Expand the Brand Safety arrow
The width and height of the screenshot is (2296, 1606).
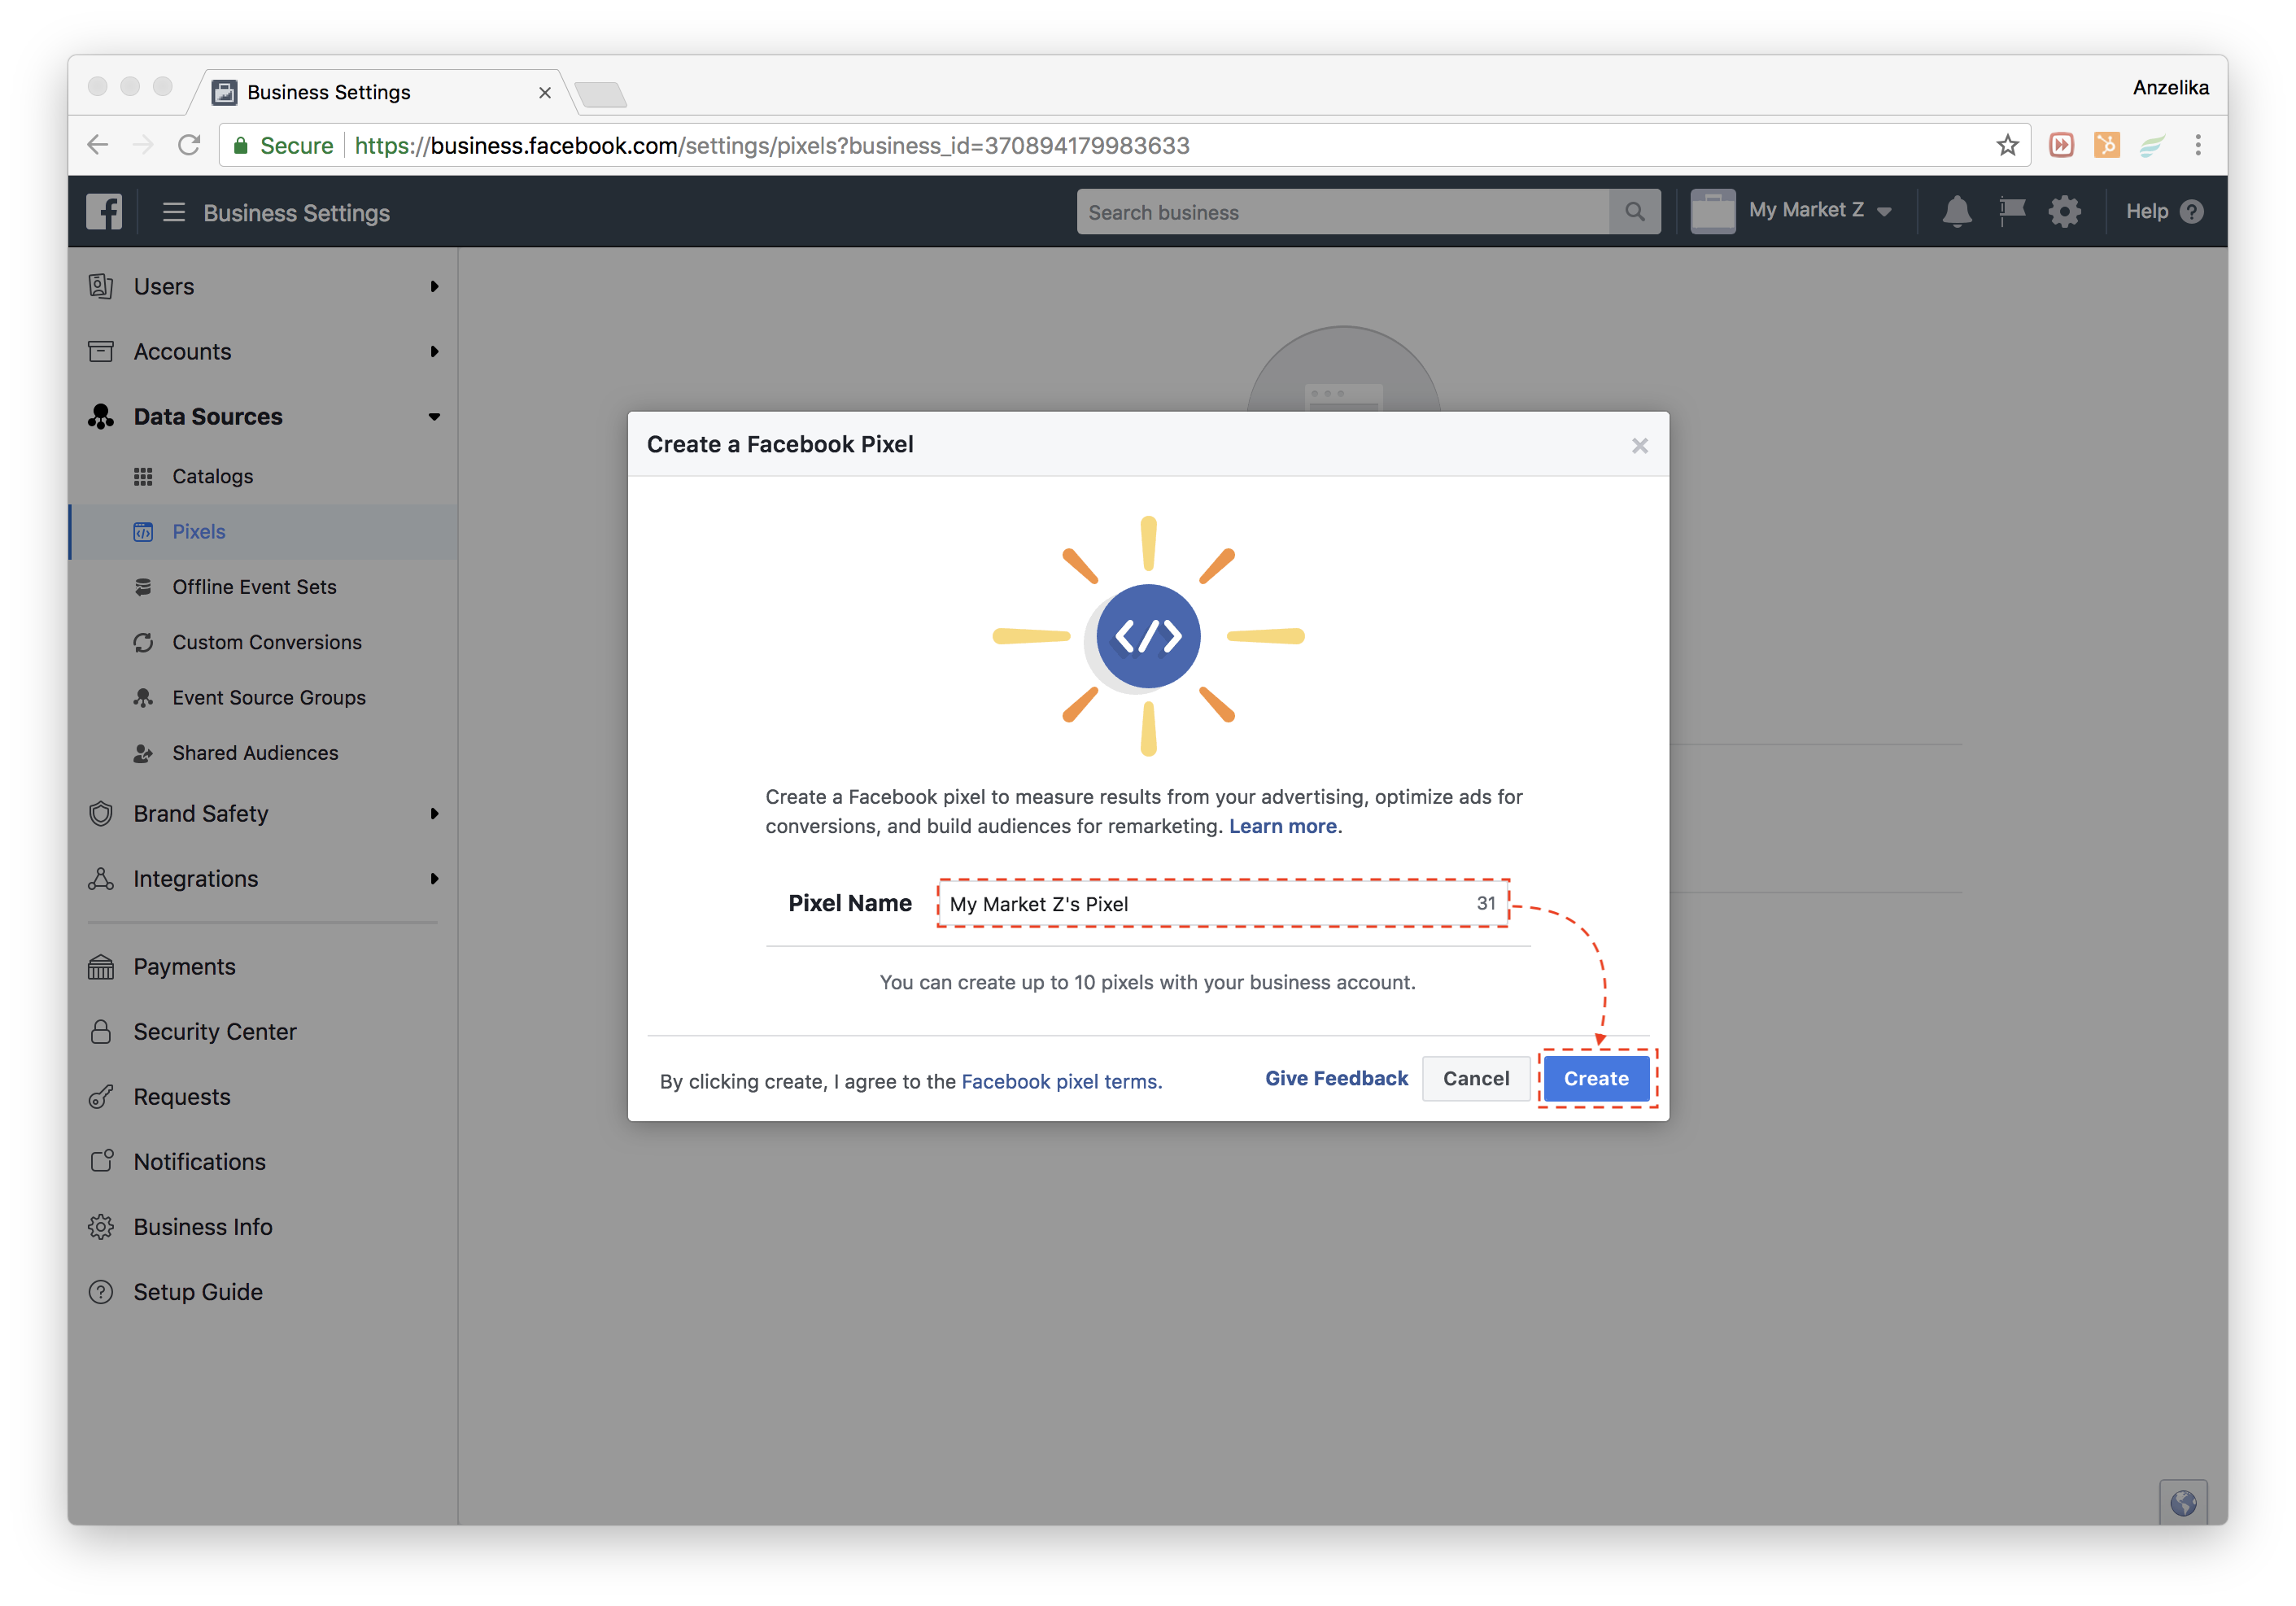(x=434, y=813)
